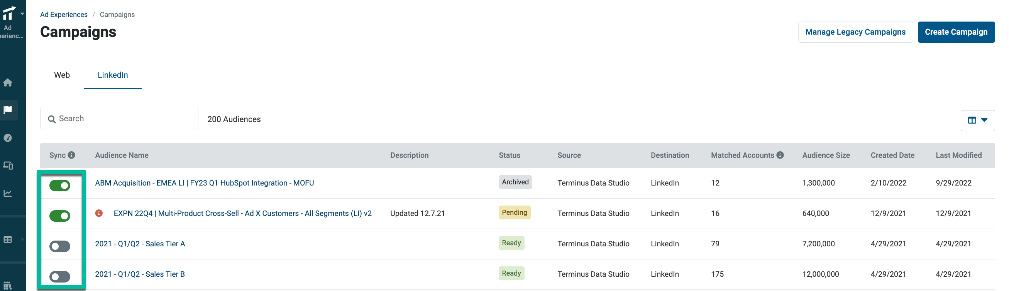Open the compass icon in sidebar
This screenshot has width=1009, height=291.
click(x=8, y=138)
